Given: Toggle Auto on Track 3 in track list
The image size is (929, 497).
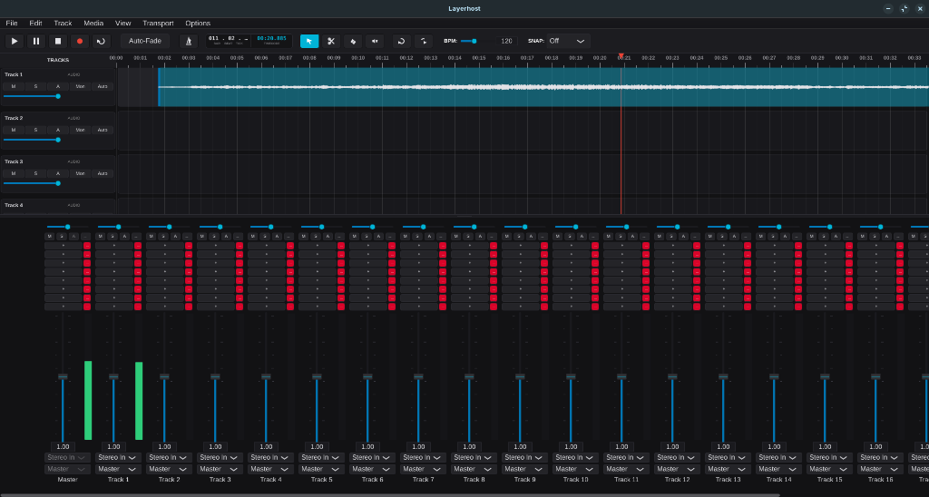Looking at the screenshot, I should tap(102, 173).
